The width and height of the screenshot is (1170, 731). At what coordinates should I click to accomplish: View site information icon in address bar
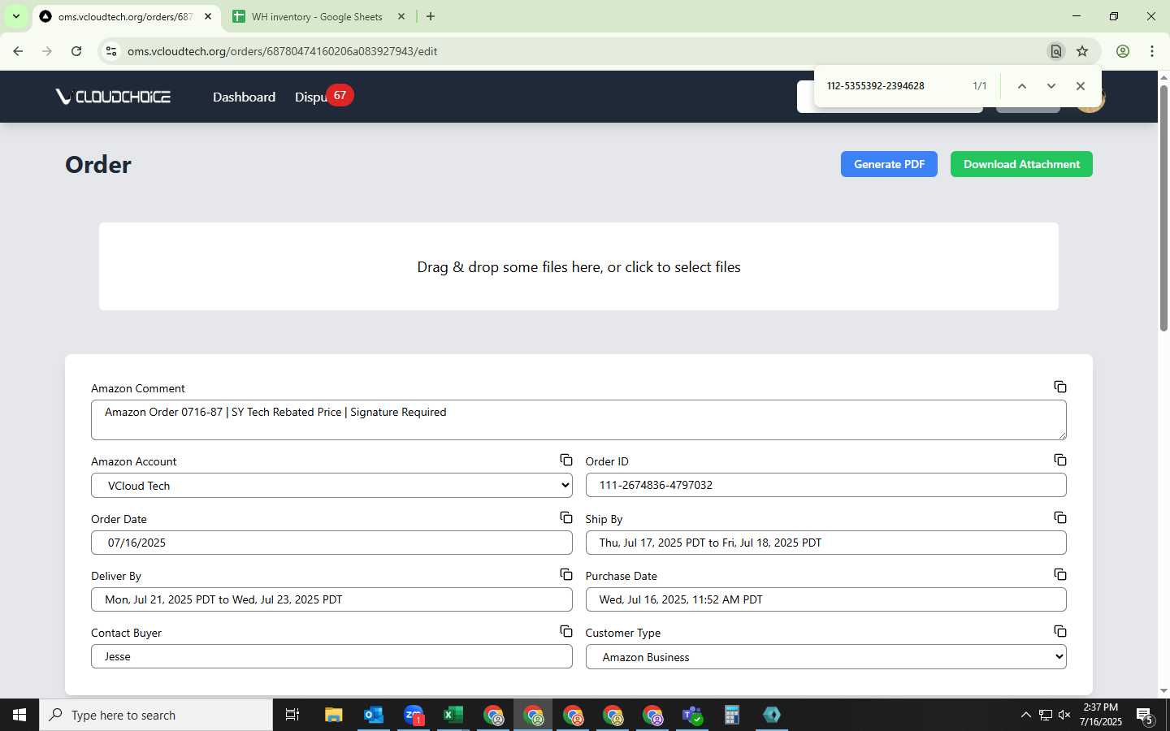tap(111, 51)
